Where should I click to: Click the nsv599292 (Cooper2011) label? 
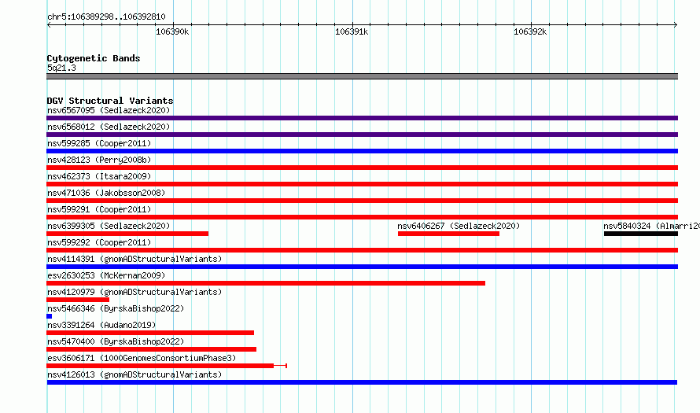coord(99,242)
